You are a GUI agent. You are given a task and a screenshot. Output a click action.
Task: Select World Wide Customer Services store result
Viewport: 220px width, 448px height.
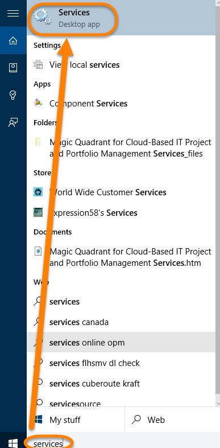121,192
